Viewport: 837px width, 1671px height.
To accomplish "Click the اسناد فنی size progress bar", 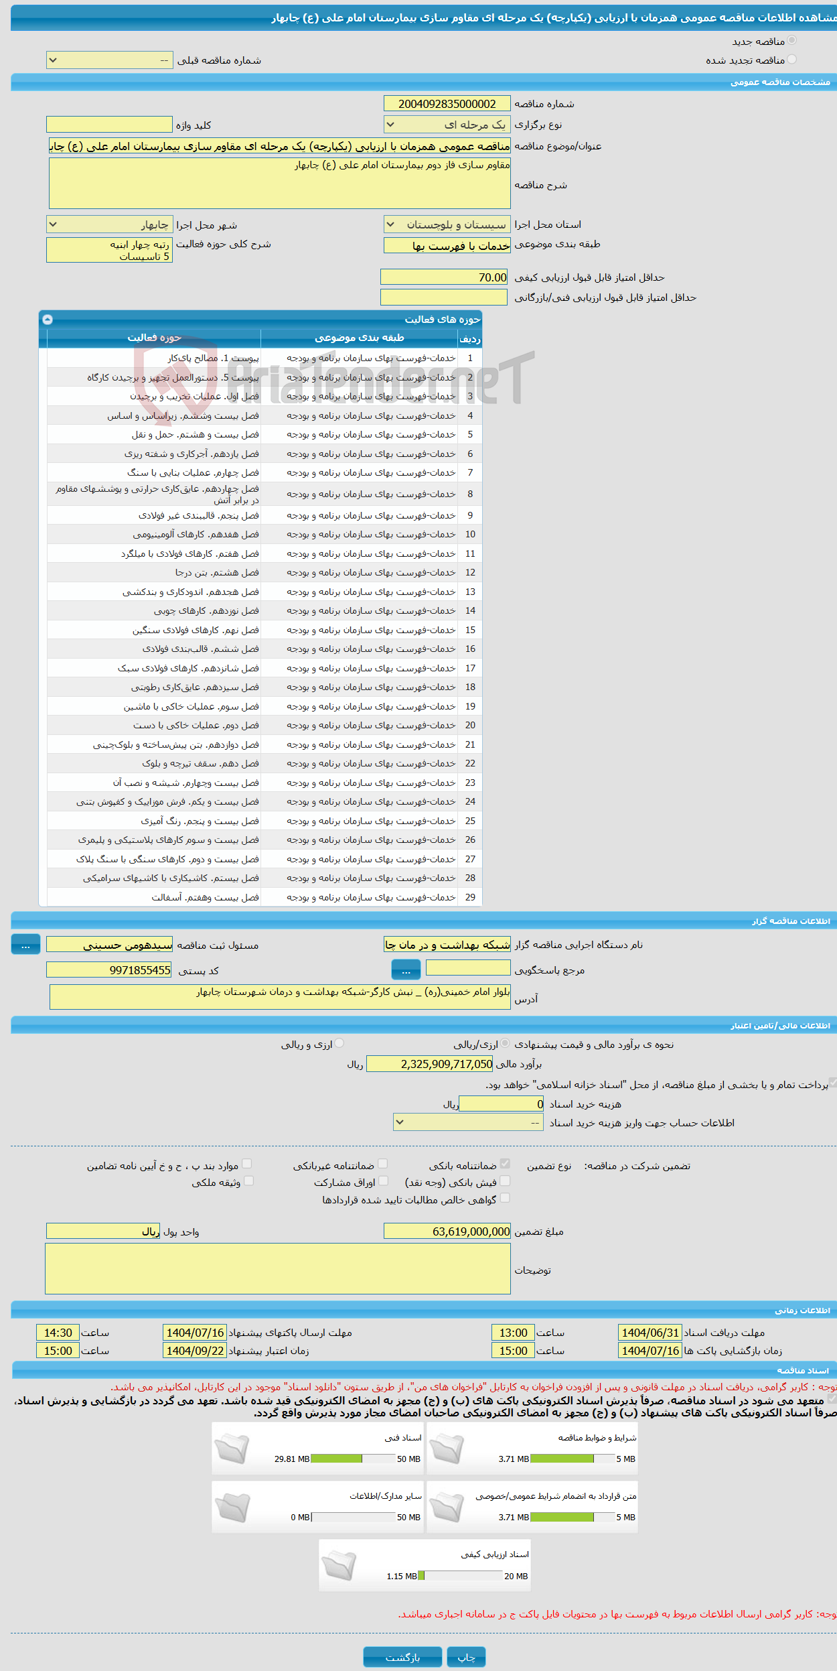I will (353, 1459).
